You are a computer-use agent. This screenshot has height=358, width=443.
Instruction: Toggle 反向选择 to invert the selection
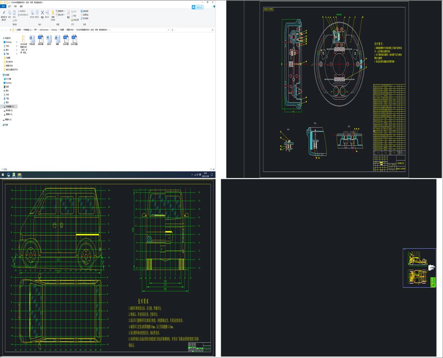click(85, 18)
